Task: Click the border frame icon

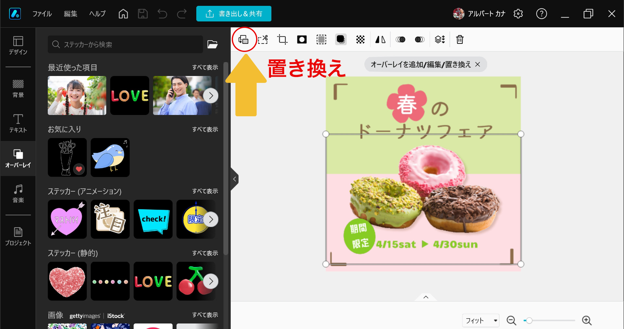Action: [321, 40]
